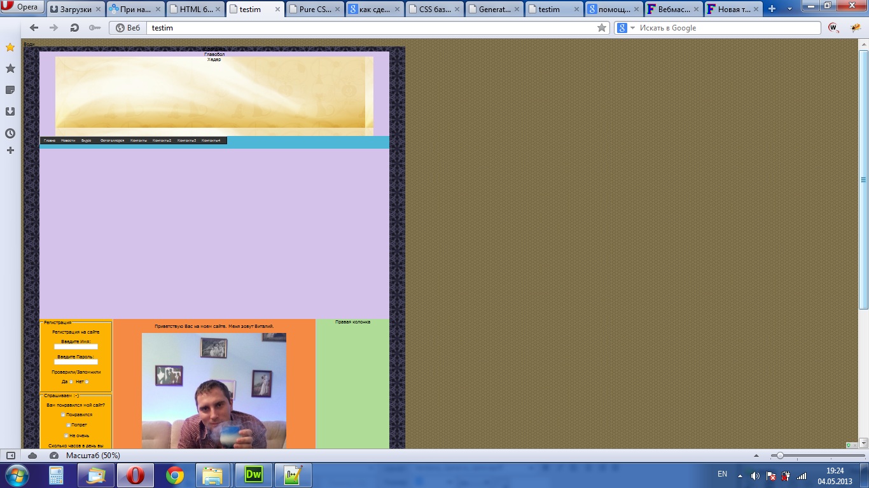Click the Введите Пароль input field
The width and height of the screenshot is (869, 488).
point(76,362)
